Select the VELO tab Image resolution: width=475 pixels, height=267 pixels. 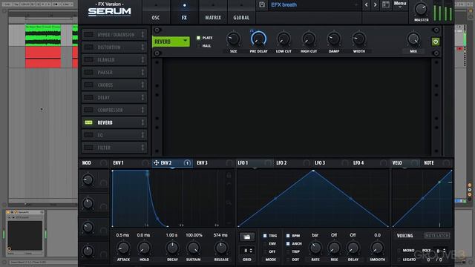397,163
